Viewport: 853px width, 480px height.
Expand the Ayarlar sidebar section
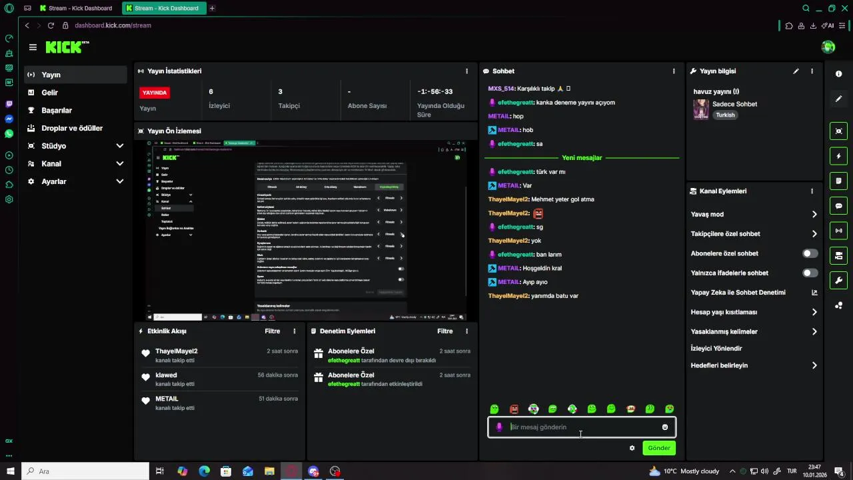click(75, 181)
